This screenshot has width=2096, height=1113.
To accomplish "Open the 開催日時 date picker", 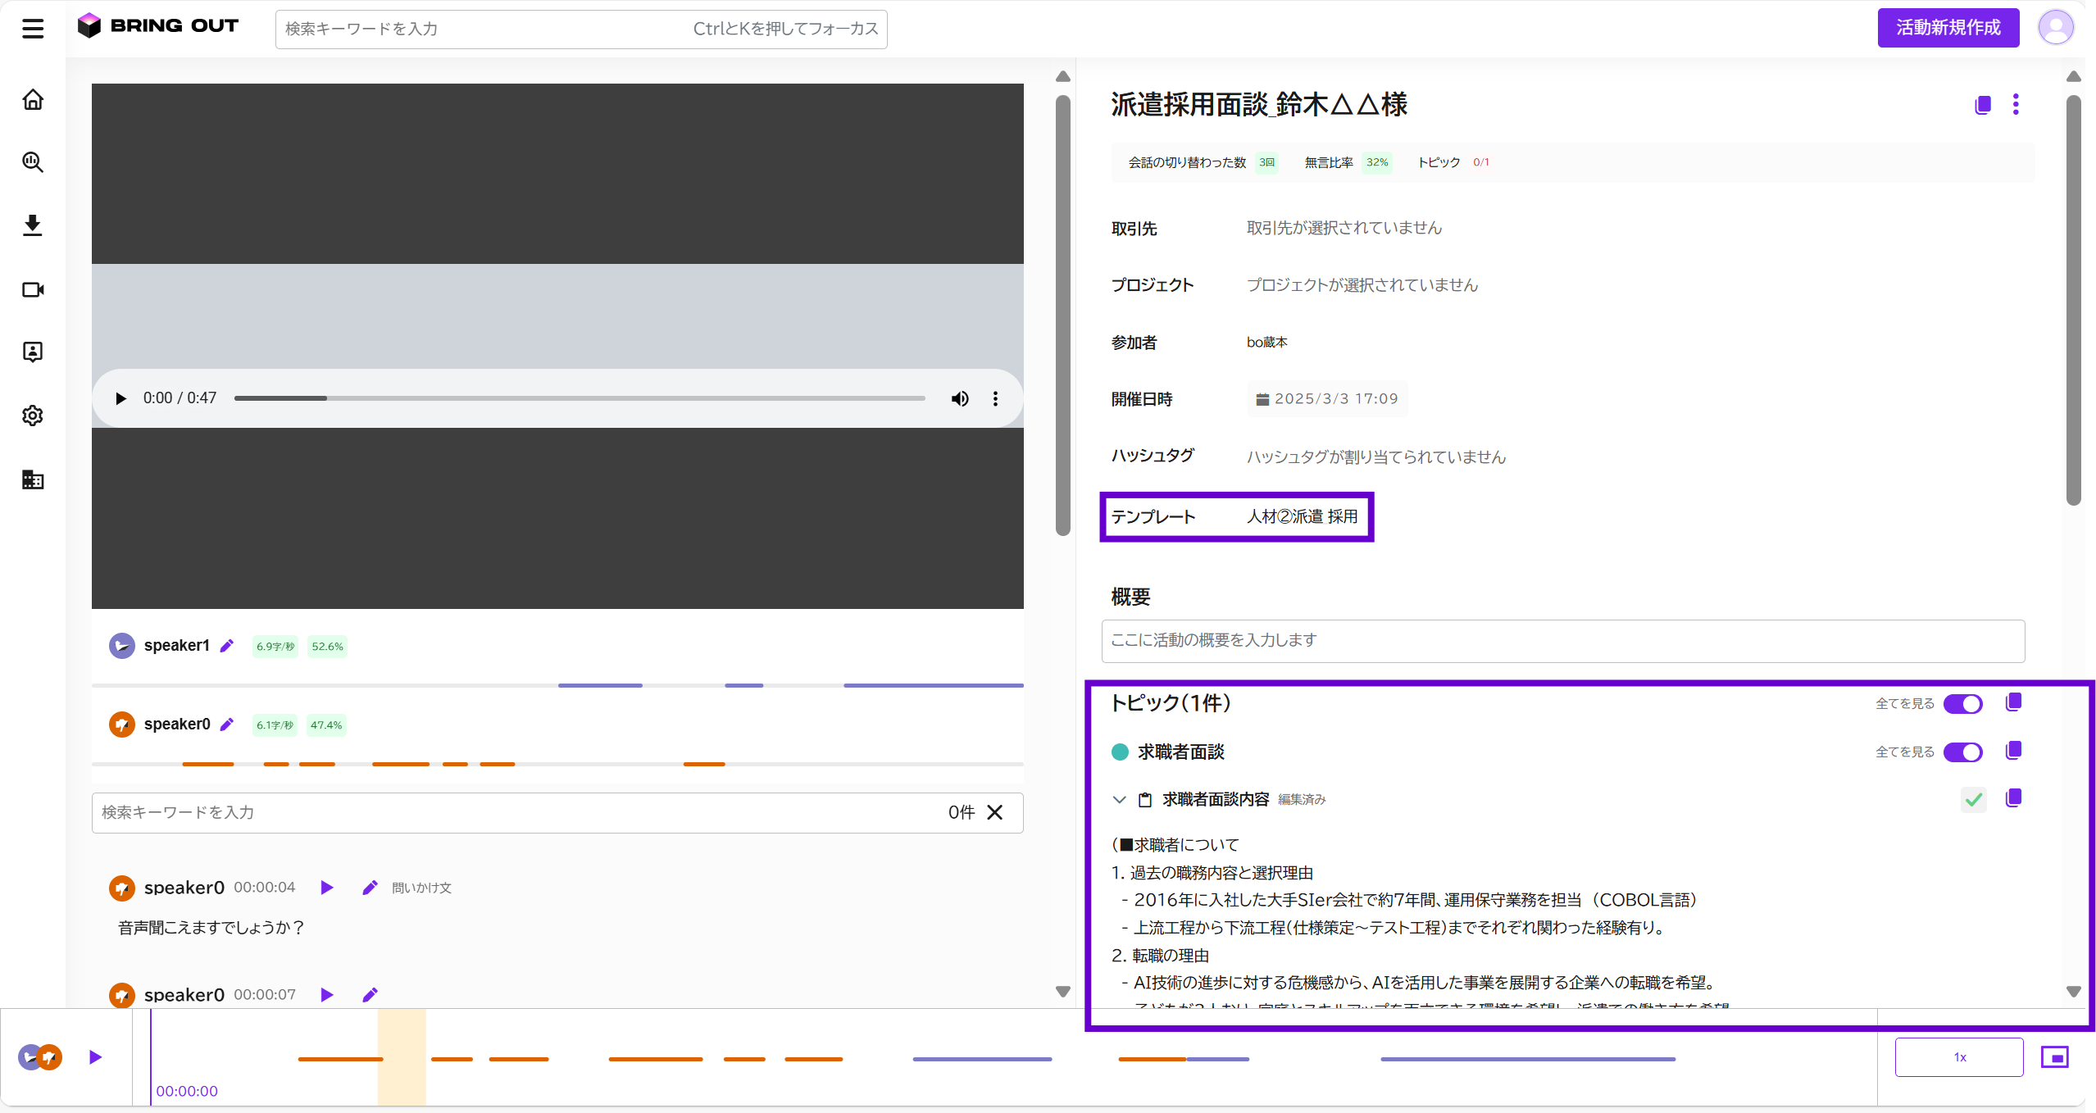I will pyautogui.click(x=1327, y=399).
